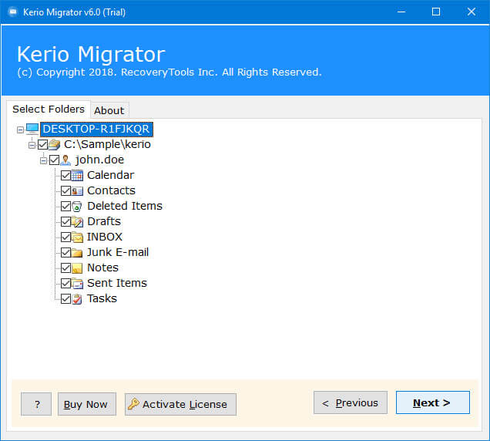Uncheck the john.doe checkbox
This screenshot has height=441, width=490.
[55, 160]
